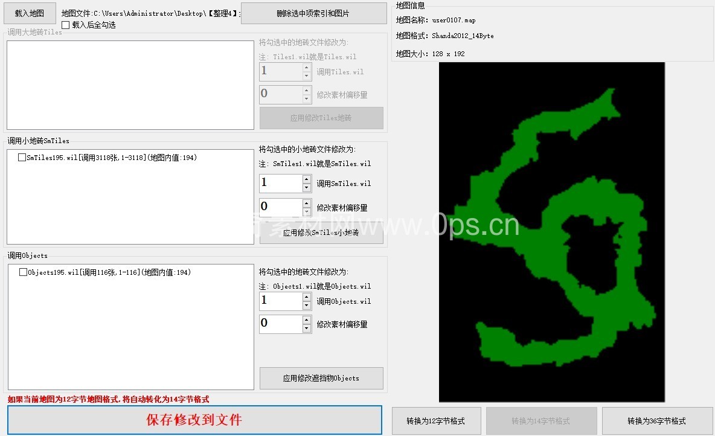
Task: Decrease Objects 修改素材偏移量 with down arrow
Action: (x=307, y=328)
